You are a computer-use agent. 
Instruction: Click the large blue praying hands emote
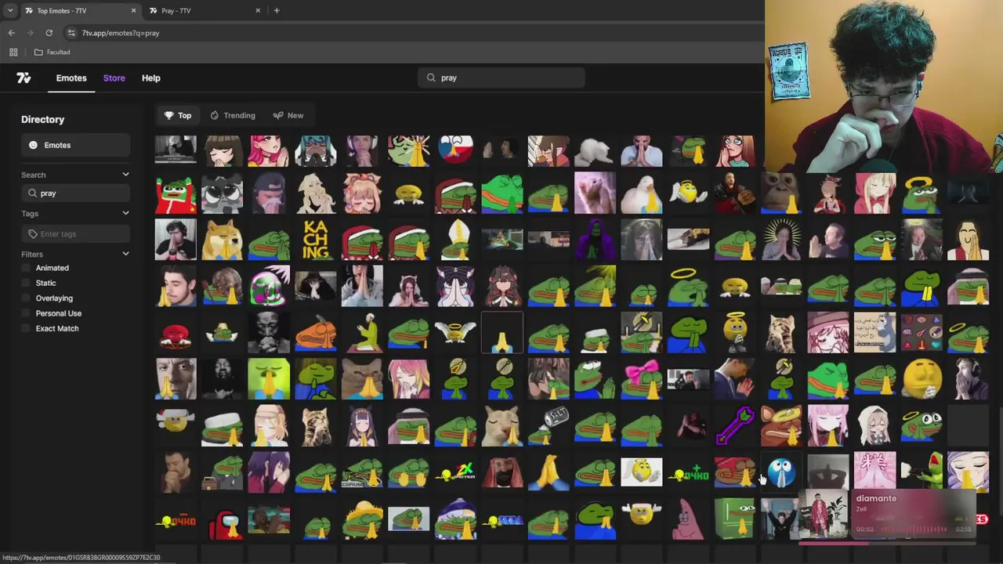point(549,473)
